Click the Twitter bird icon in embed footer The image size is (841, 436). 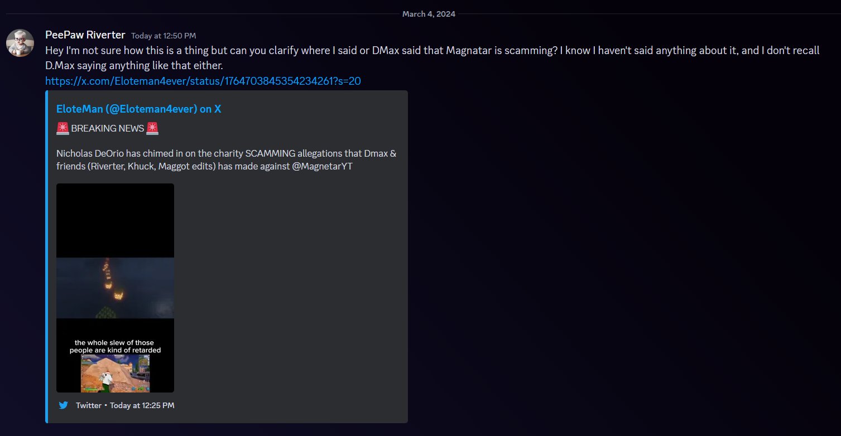pos(63,405)
